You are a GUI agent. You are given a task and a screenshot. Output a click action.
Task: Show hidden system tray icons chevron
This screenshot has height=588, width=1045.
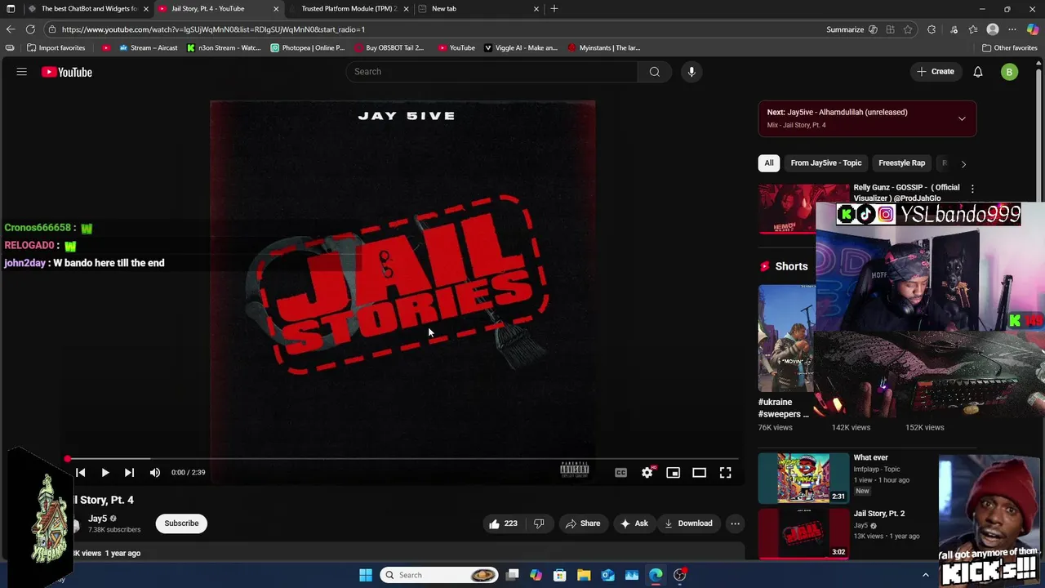coord(925,575)
